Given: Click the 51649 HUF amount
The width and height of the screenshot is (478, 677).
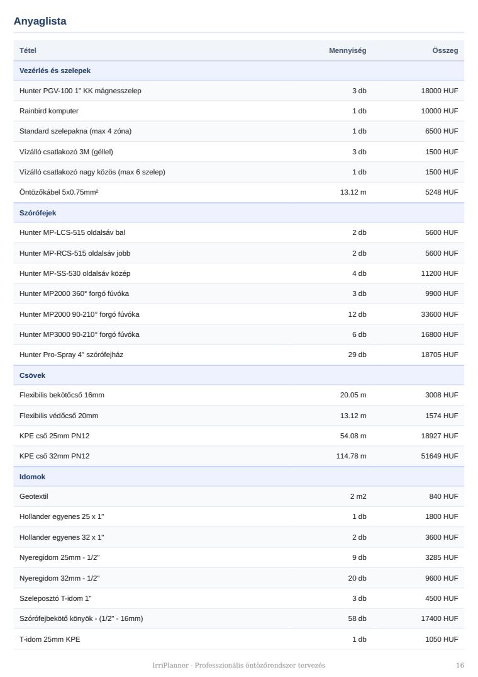Looking at the screenshot, I should coord(439,456).
